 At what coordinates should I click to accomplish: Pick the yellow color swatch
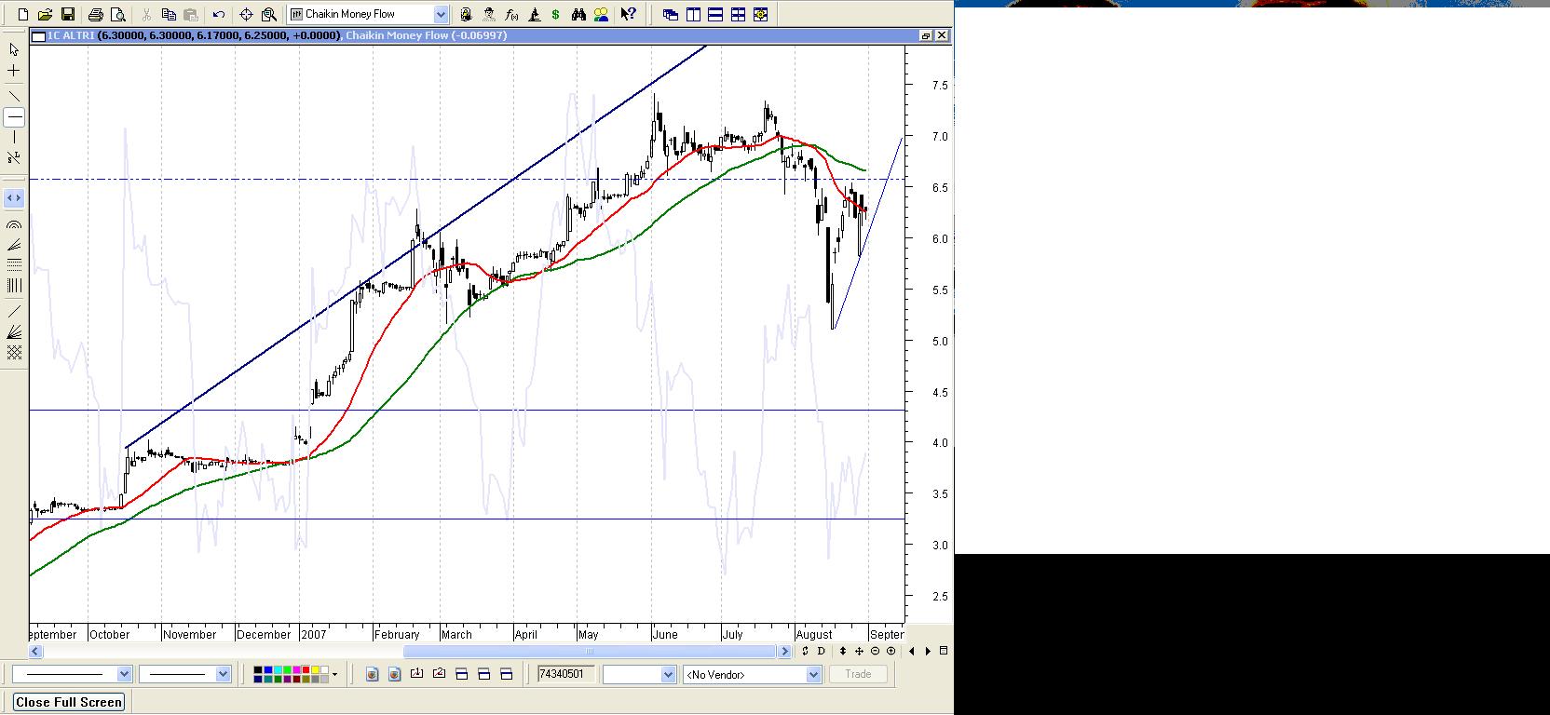pos(316,670)
